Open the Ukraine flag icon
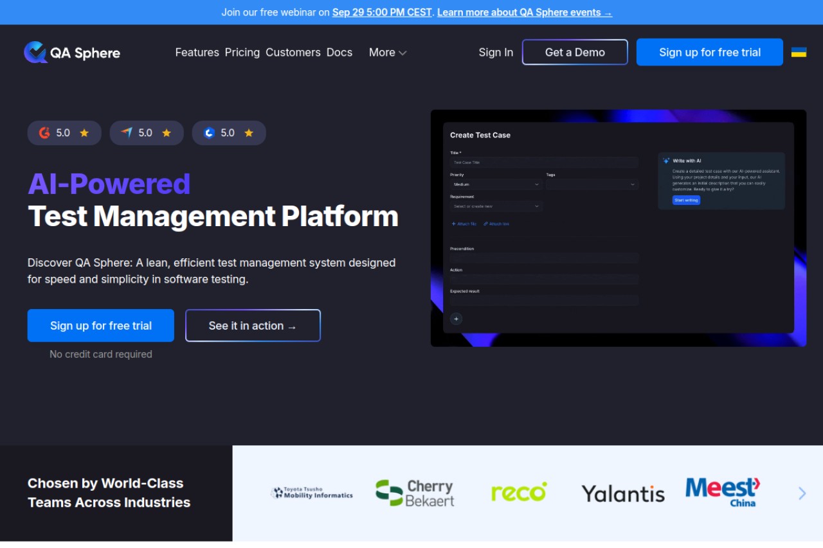The width and height of the screenshot is (823, 548). [799, 52]
